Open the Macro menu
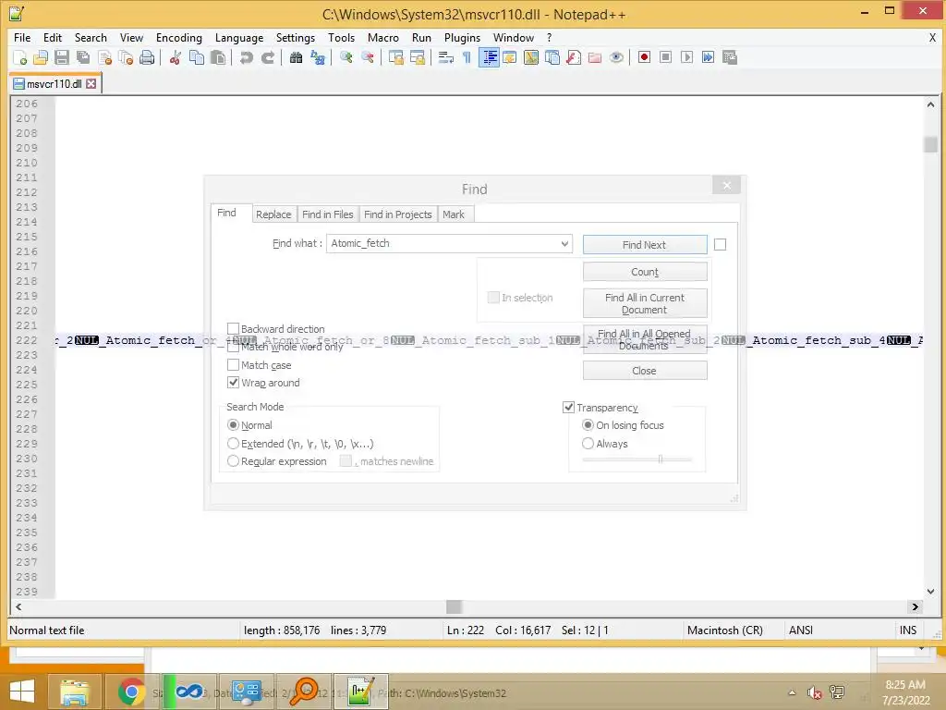Viewport: 946px width, 710px height. (383, 37)
